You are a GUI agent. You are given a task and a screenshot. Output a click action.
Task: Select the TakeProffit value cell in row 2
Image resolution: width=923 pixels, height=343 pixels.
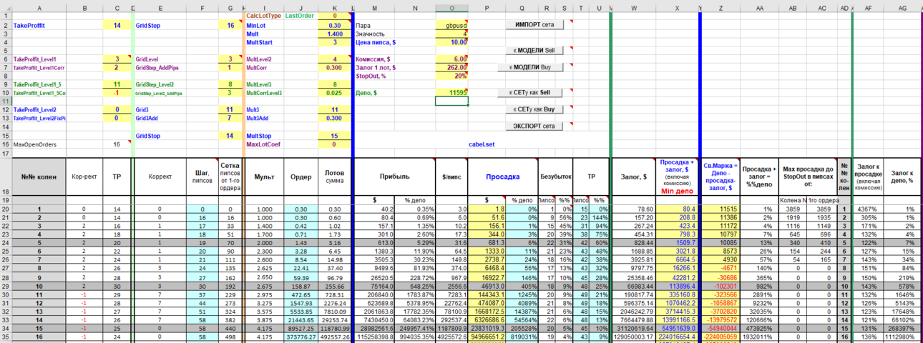click(x=116, y=24)
